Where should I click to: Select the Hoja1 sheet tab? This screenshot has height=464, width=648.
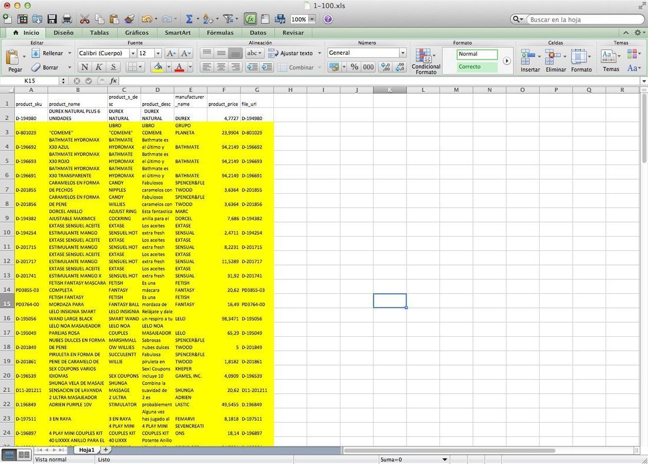[87, 450]
